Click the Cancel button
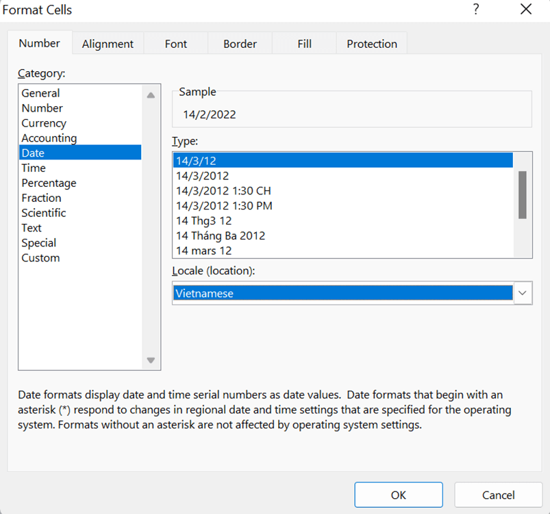This screenshot has height=514, width=550. click(x=498, y=495)
